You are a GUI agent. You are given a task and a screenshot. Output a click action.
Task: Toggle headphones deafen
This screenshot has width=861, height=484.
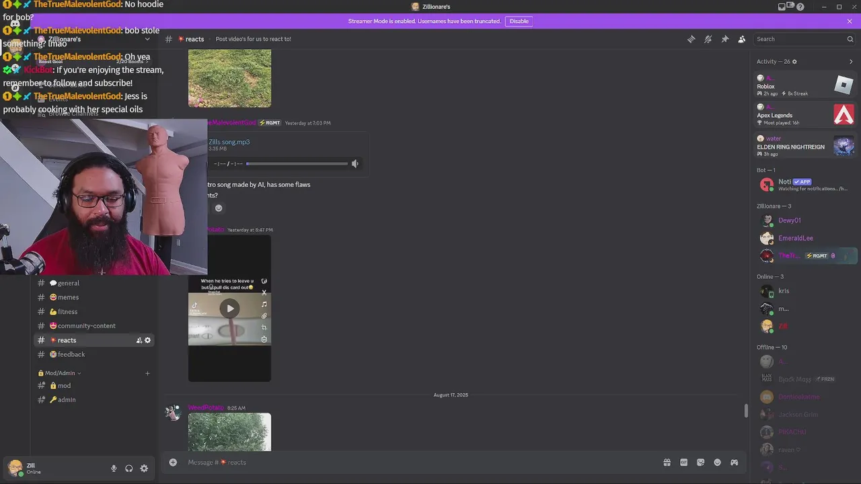click(128, 469)
